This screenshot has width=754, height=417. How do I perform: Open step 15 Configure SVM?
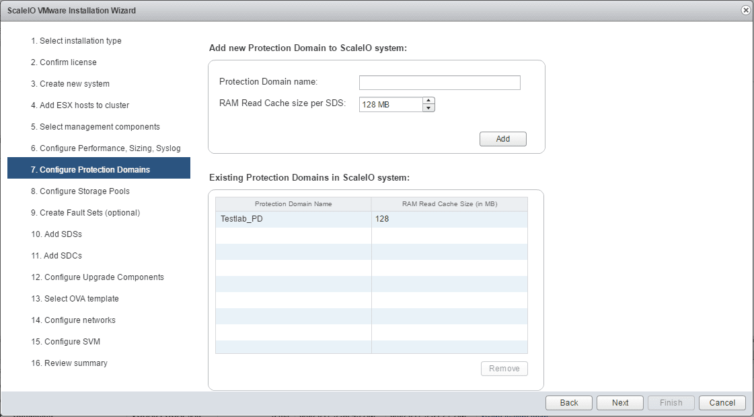pos(65,342)
